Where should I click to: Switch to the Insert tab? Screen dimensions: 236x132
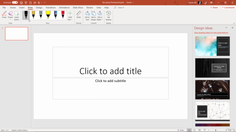(x=22, y=7)
